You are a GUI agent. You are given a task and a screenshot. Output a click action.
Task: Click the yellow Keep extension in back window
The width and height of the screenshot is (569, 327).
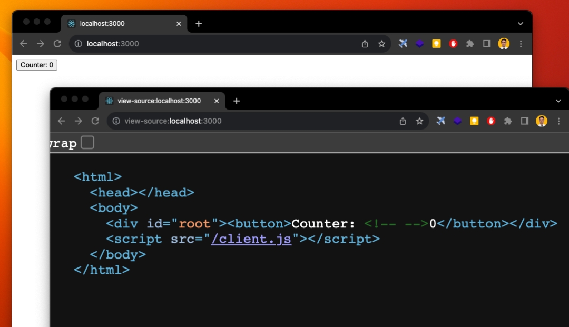click(x=436, y=44)
